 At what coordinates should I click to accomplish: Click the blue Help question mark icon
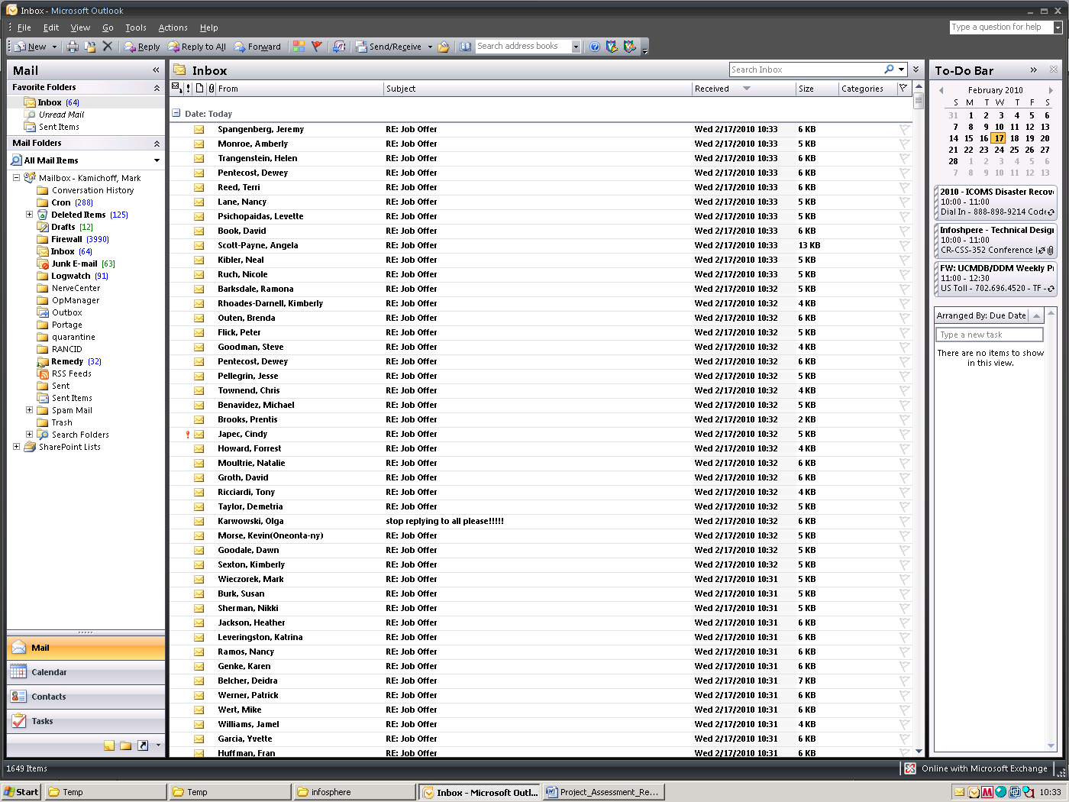[595, 47]
